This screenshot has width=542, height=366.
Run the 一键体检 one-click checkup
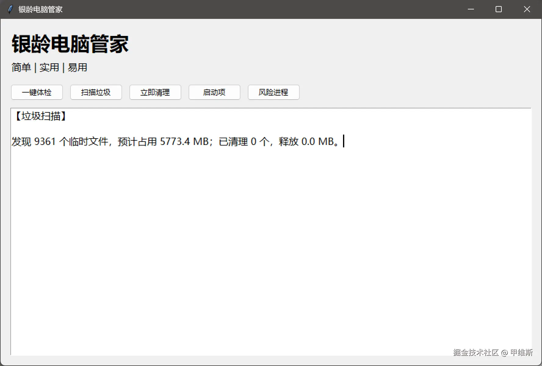tap(37, 92)
